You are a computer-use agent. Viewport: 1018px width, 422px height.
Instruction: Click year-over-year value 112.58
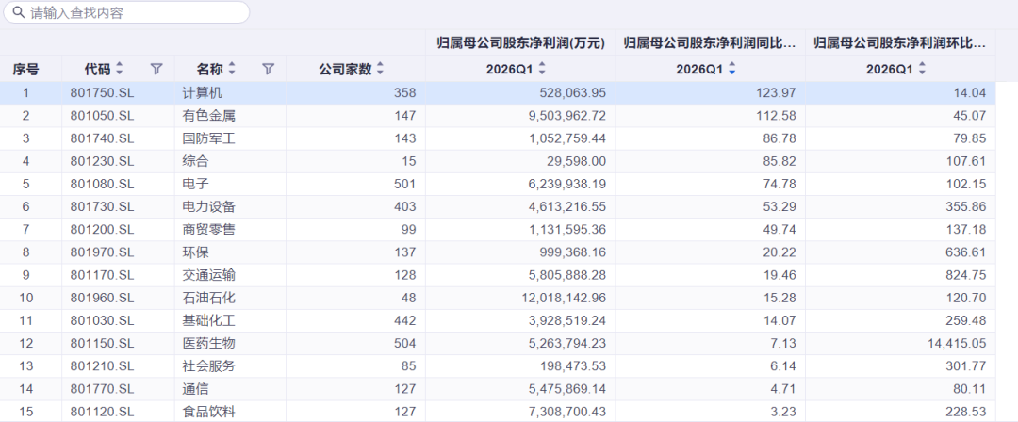[x=778, y=116]
